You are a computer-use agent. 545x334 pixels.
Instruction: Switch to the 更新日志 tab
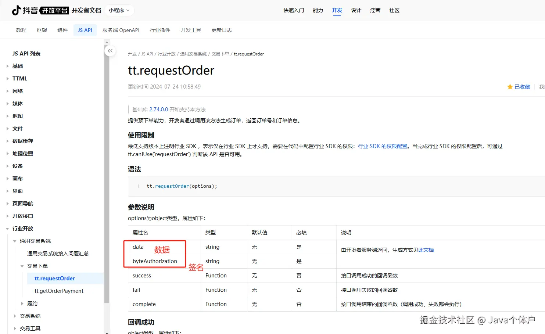[222, 30]
